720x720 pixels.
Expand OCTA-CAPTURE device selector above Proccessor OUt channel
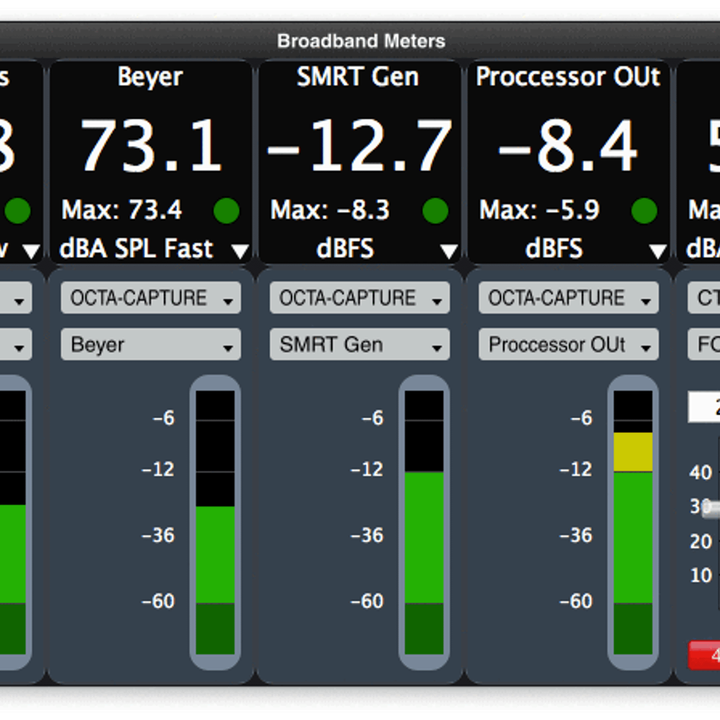pyautogui.click(x=568, y=298)
